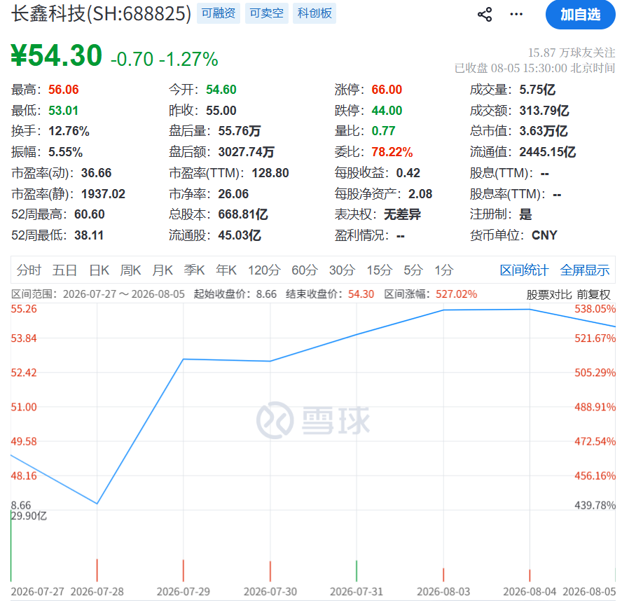This screenshot has width=622, height=601.
Task: Click the 总股本 value 668.81亿
Action: [243, 214]
